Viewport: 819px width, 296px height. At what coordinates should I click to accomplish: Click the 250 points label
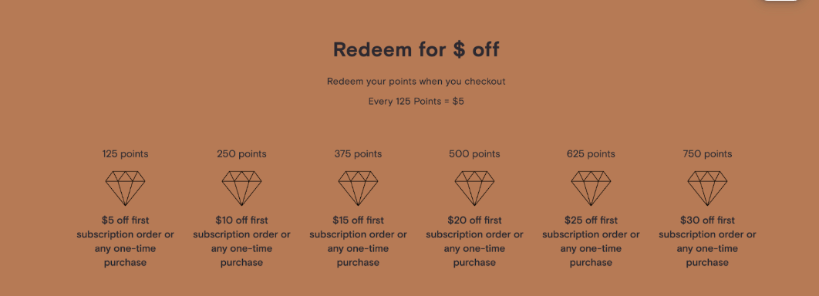[x=242, y=154]
